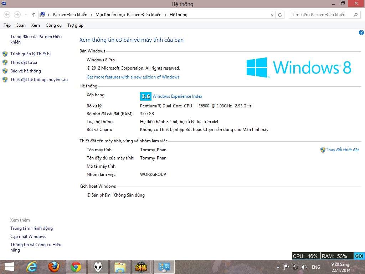Click the window system icon in title bar
Viewport: 365px width, 274px height.
[x=4, y=4]
